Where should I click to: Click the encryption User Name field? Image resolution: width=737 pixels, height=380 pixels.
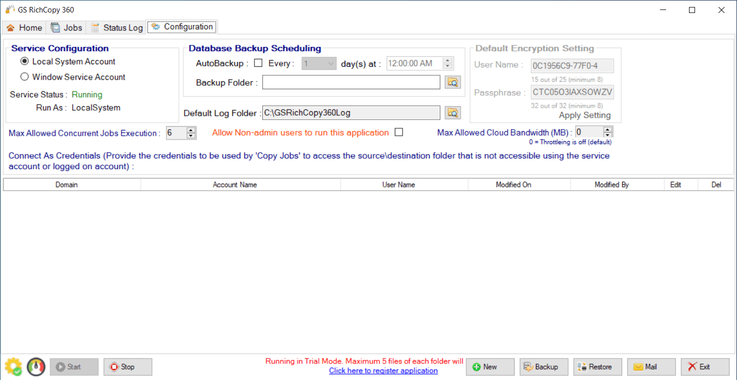(x=572, y=66)
